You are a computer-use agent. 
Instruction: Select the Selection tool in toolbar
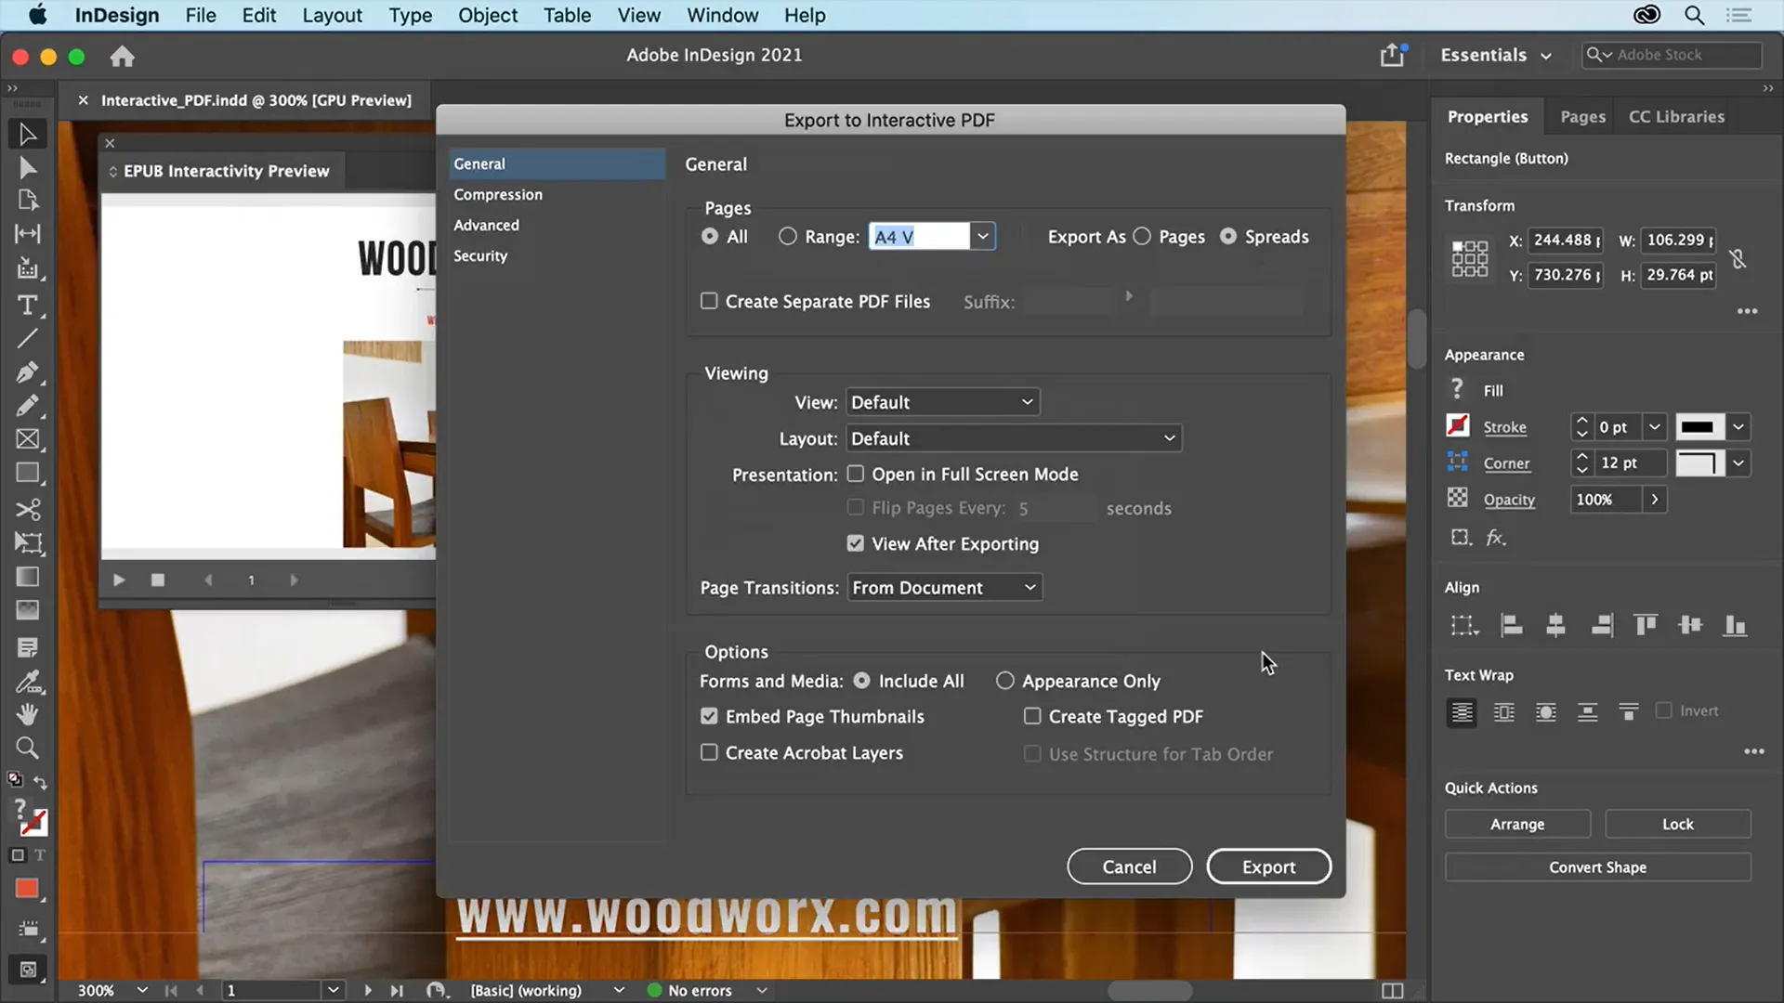28,135
